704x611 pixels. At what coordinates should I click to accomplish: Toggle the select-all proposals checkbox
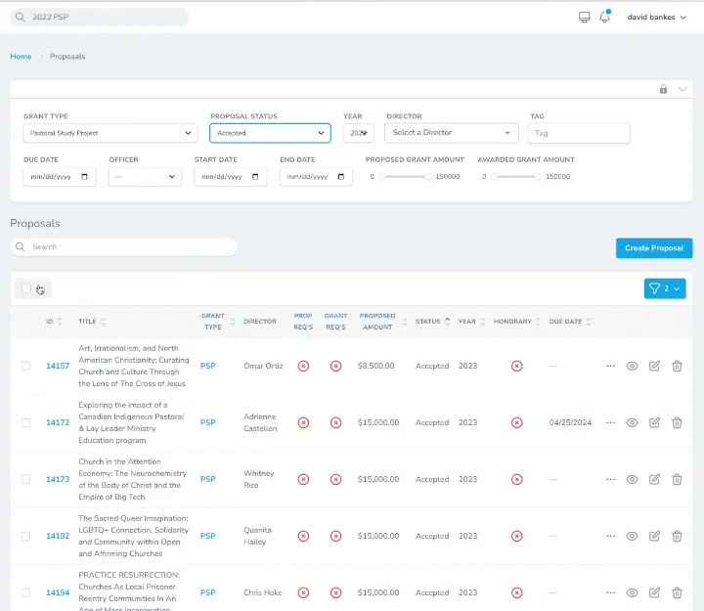point(26,288)
